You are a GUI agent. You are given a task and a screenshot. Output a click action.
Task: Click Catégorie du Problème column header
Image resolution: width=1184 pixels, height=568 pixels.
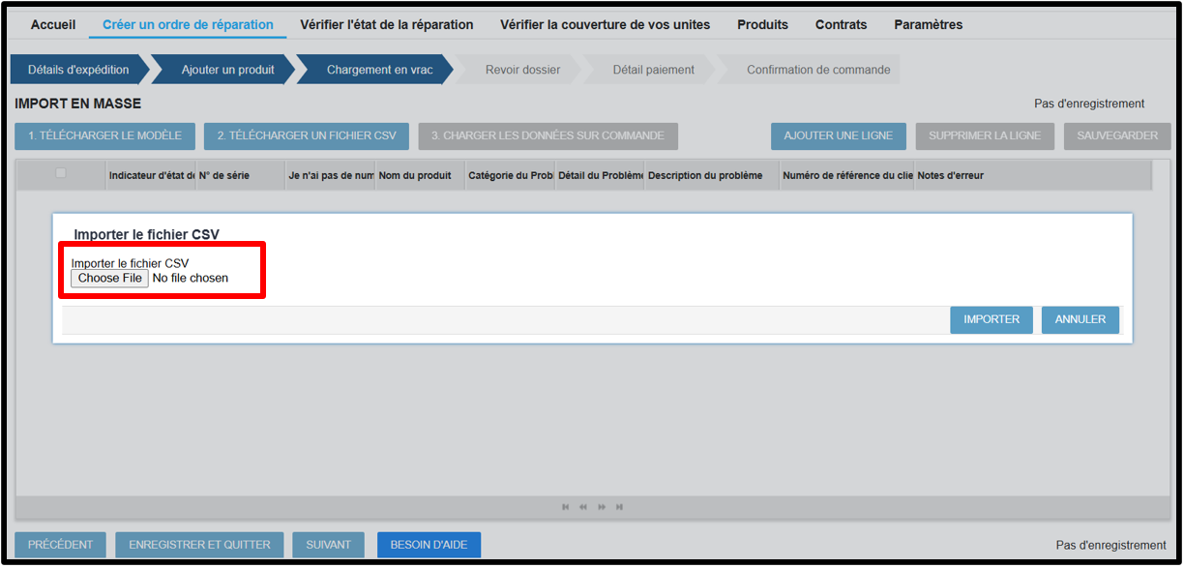point(510,175)
